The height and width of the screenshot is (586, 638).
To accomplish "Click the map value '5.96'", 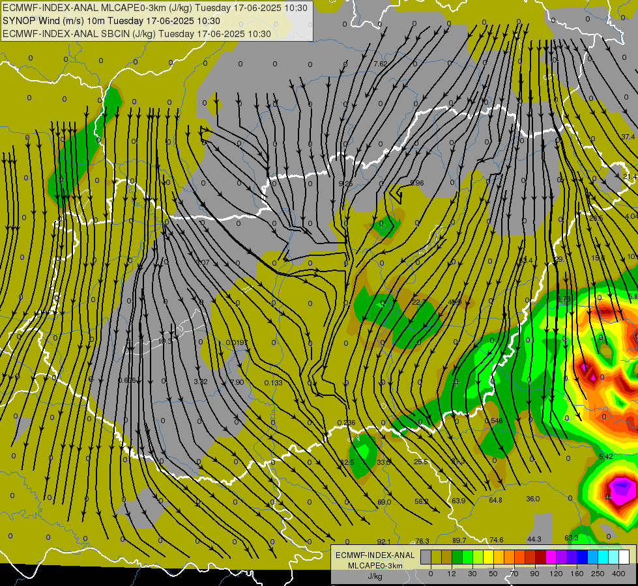I will point(416,183).
